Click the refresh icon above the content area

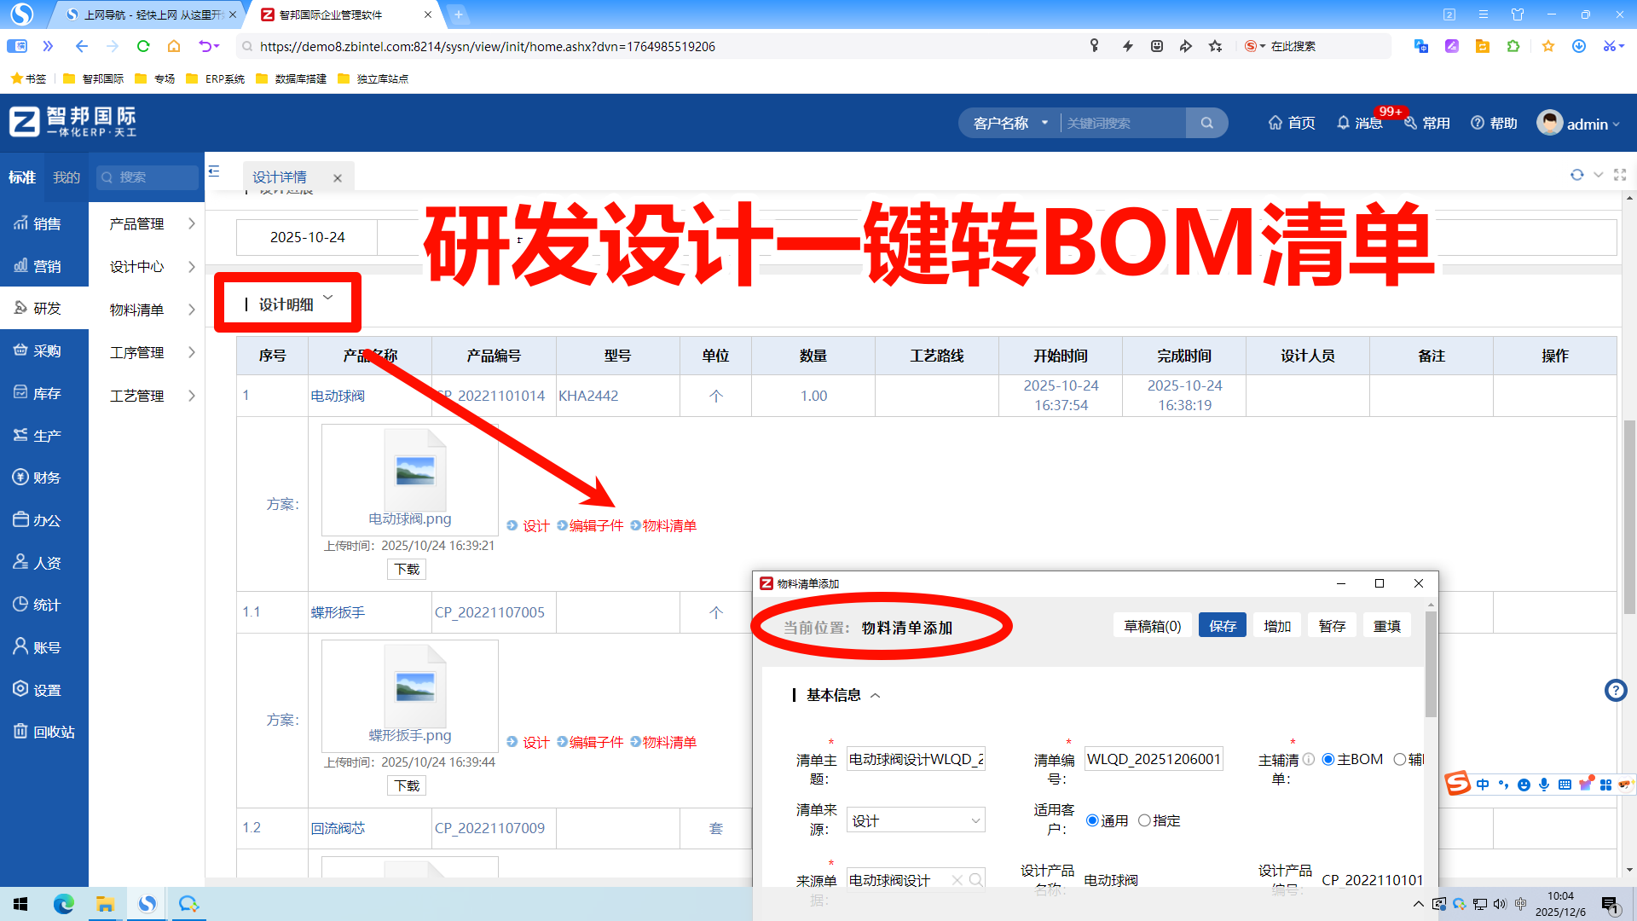1576,174
